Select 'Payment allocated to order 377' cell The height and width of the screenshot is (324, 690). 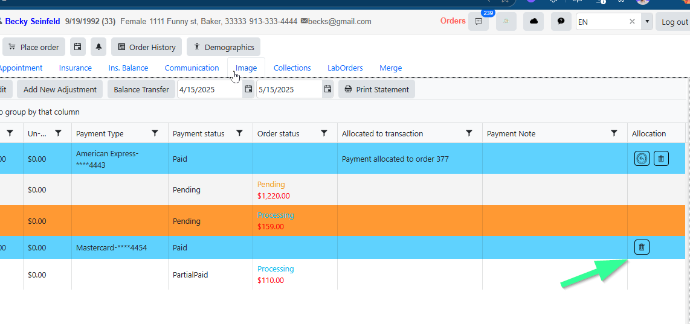click(x=410, y=159)
